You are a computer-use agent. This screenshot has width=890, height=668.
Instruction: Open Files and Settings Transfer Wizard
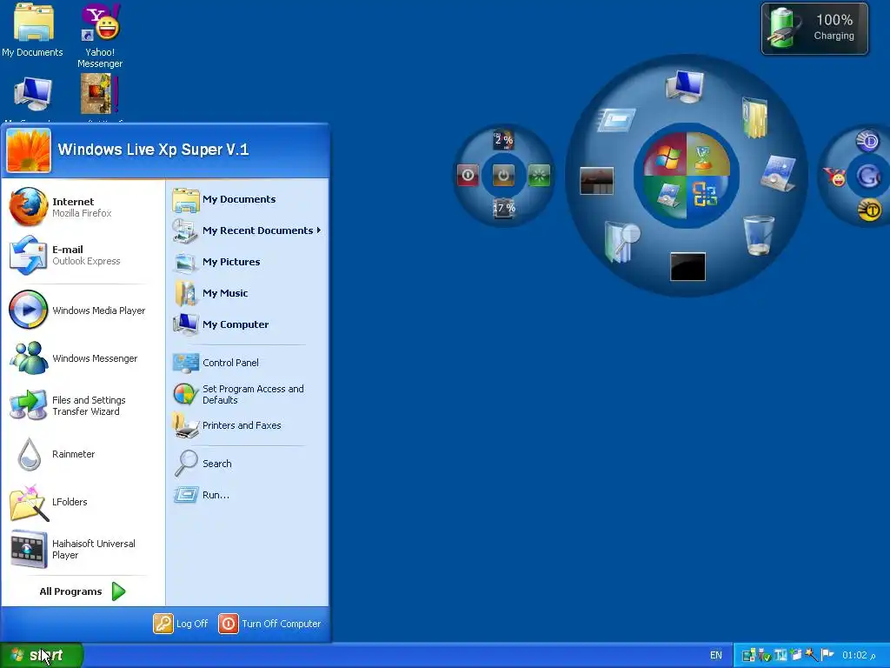[83, 405]
